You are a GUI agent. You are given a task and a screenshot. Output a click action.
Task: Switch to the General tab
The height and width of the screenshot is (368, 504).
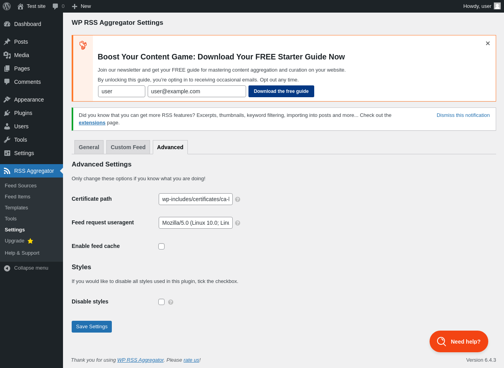coord(89,147)
